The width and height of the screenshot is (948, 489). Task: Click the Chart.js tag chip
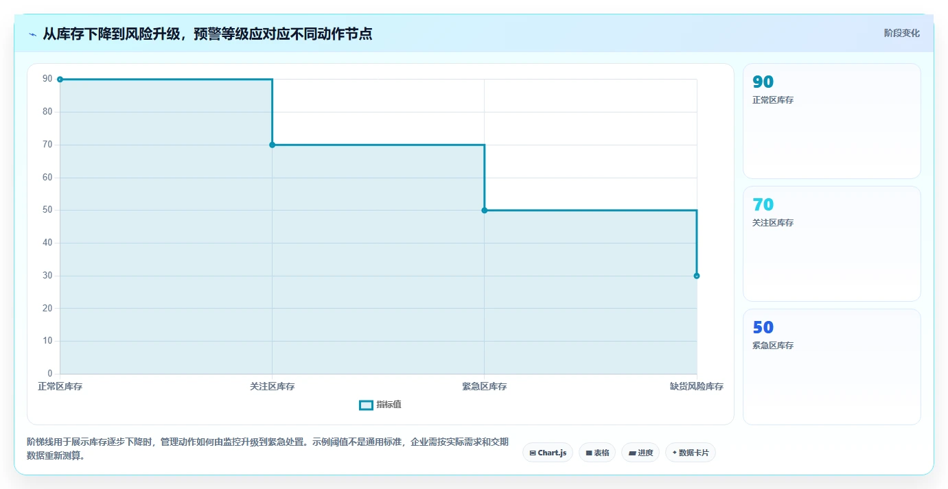pos(548,453)
